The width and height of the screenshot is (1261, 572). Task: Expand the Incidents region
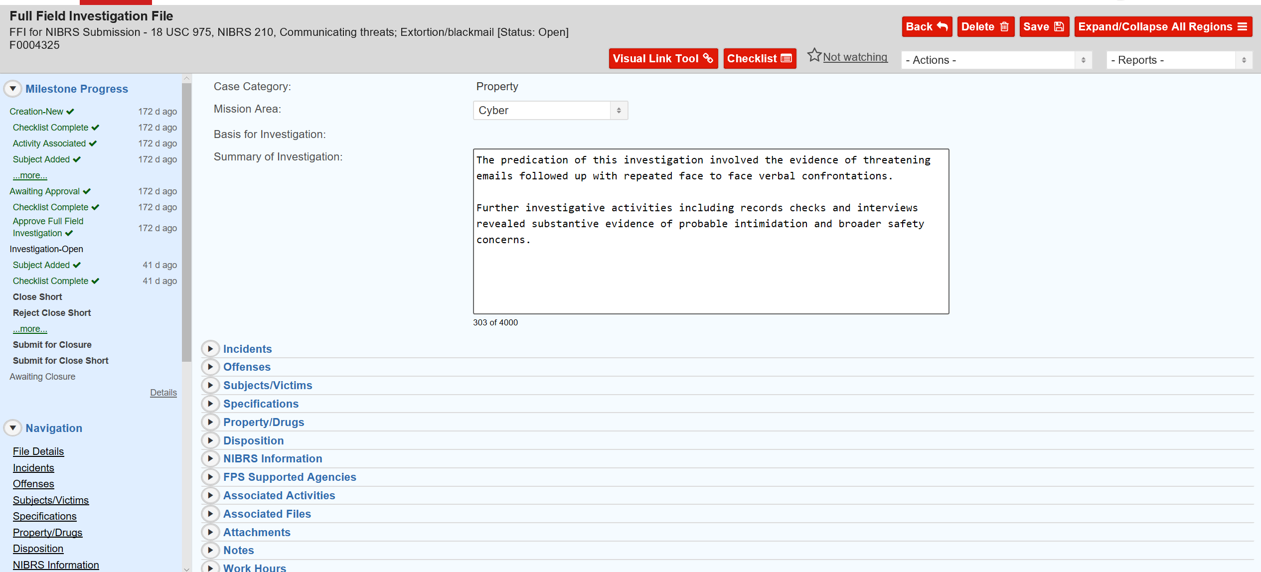click(210, 349)
